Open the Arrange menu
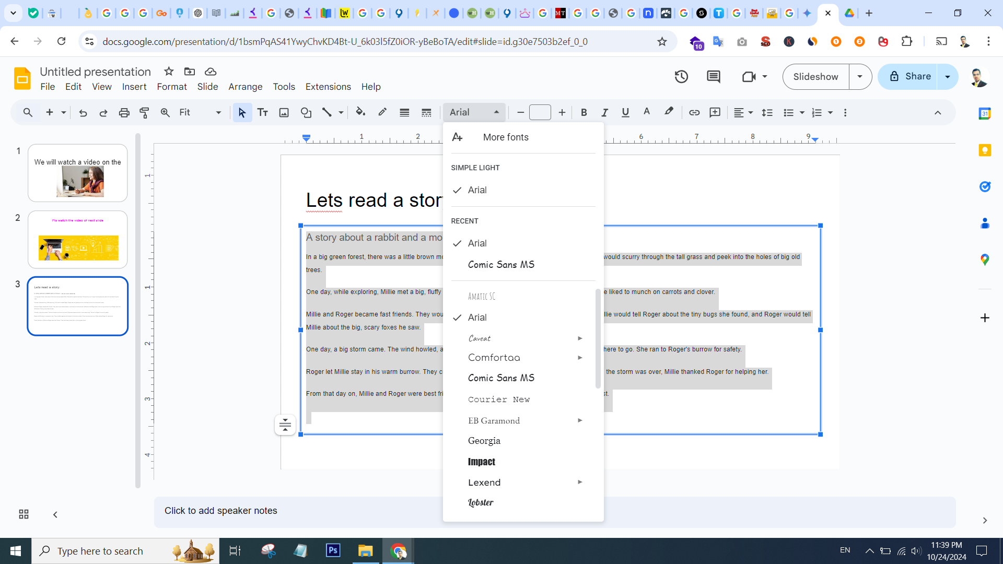The image size is (1003, 564). point(246,87)
